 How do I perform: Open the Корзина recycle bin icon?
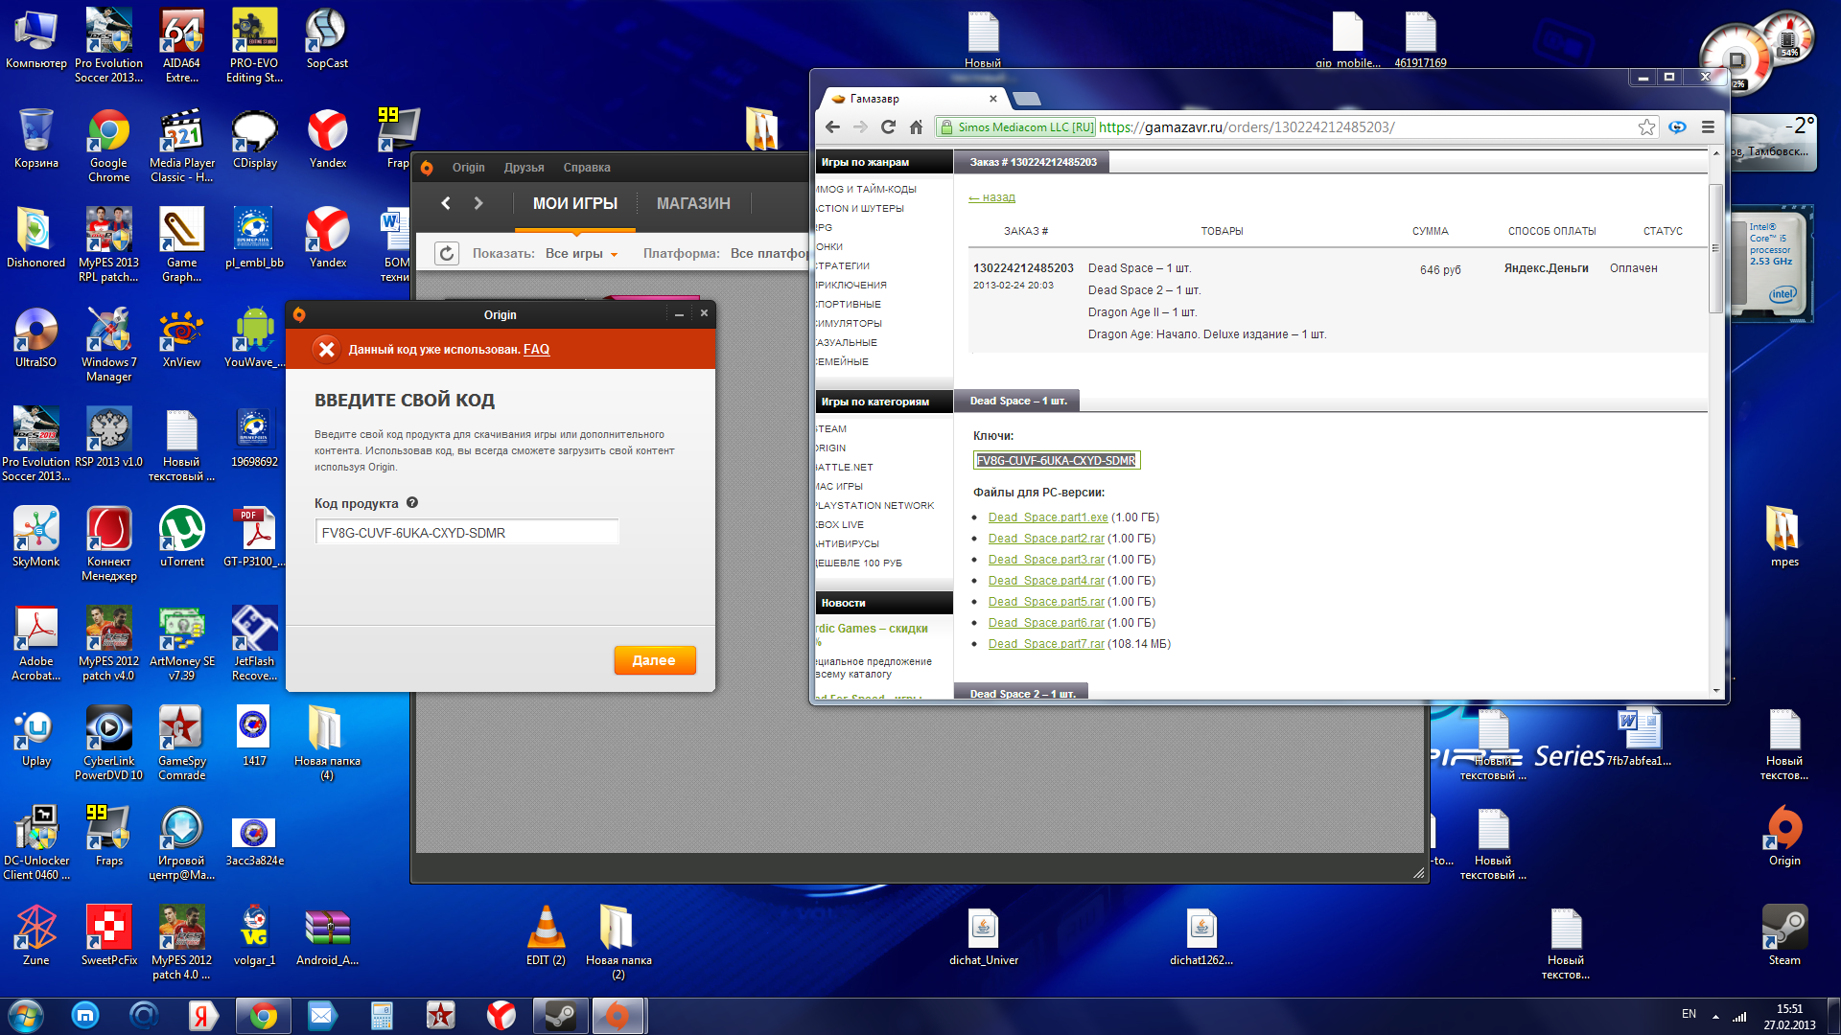pyautogui.click(x=36, y=140)
